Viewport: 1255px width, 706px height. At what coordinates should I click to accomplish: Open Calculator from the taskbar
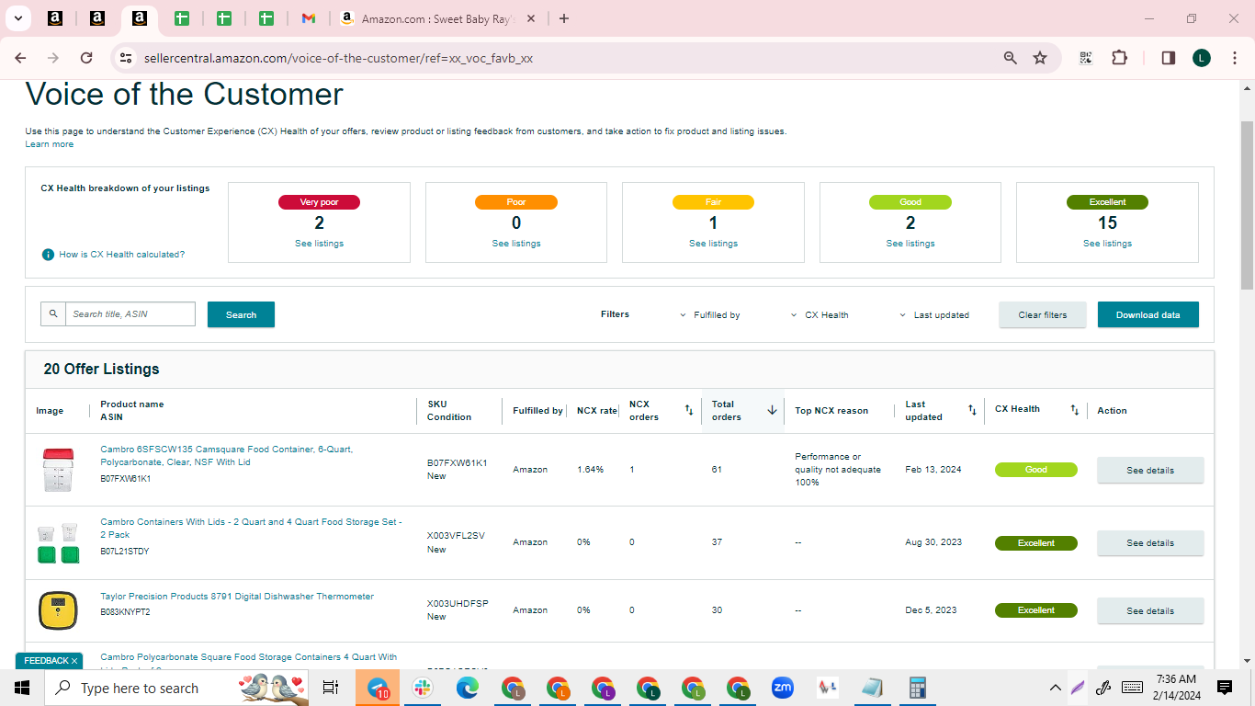point(917,688)
